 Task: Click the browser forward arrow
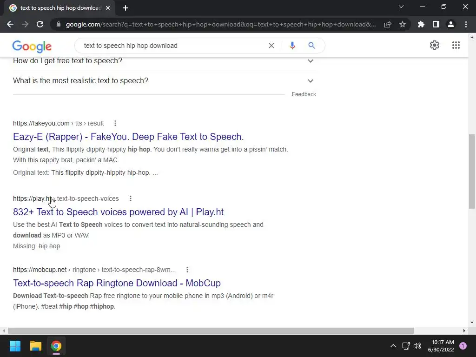pyautogui.click(x=25, y=24)
